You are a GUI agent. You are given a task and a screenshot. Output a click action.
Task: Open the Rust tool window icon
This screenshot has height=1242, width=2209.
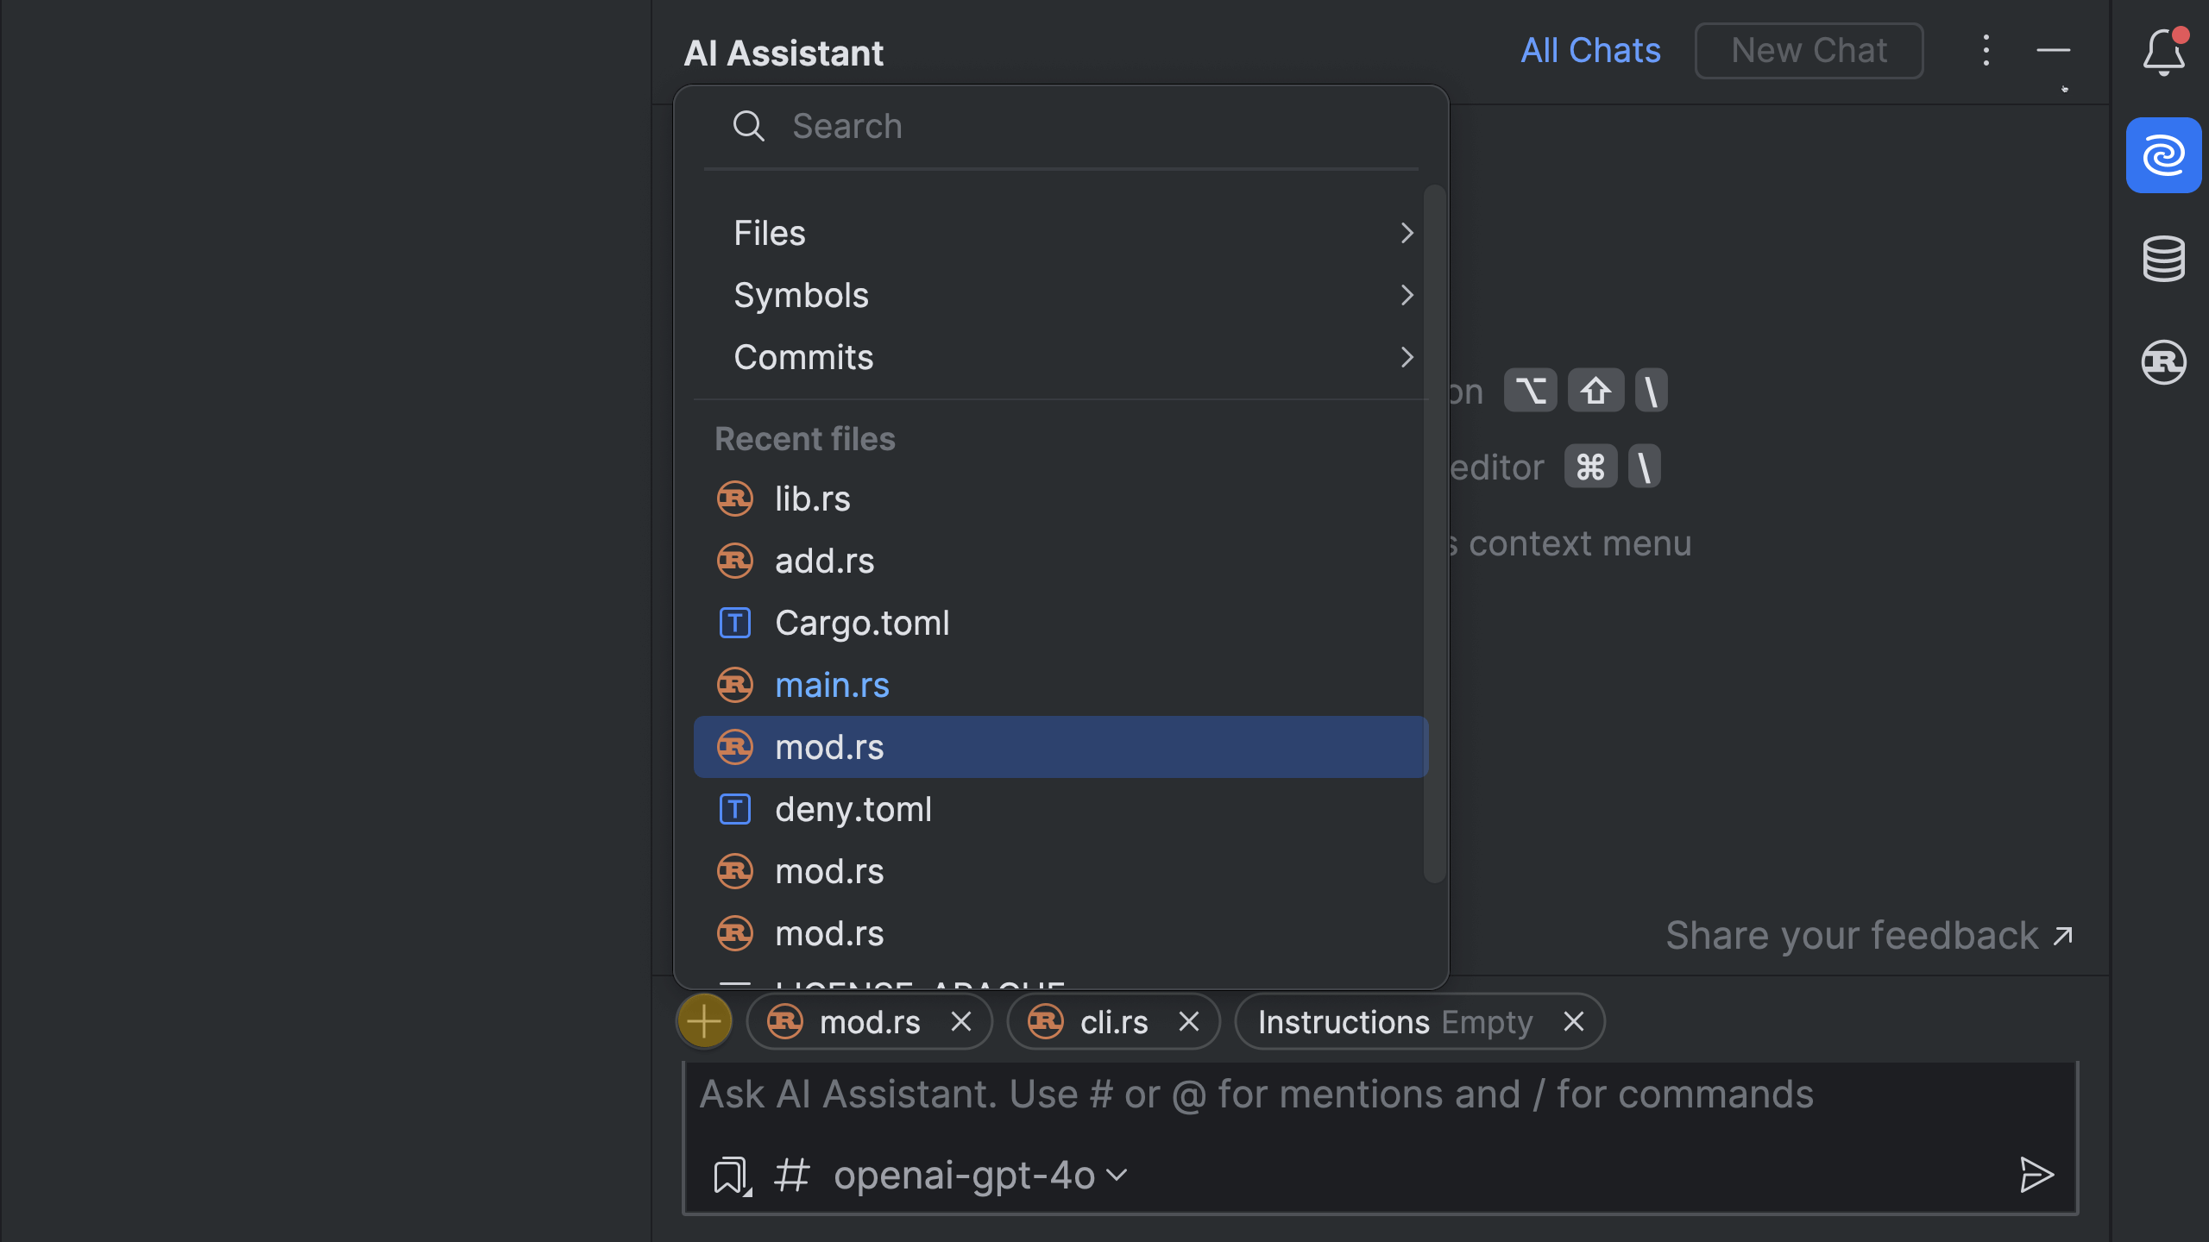tap(2163, 361)
